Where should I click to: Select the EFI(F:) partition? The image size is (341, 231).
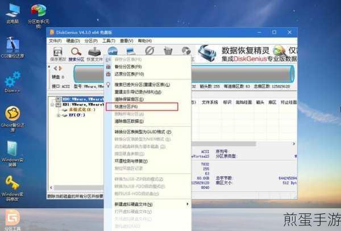[x=77, y=115]
